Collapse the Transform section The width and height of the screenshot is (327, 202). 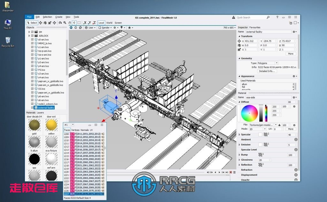tap(239, 36)
